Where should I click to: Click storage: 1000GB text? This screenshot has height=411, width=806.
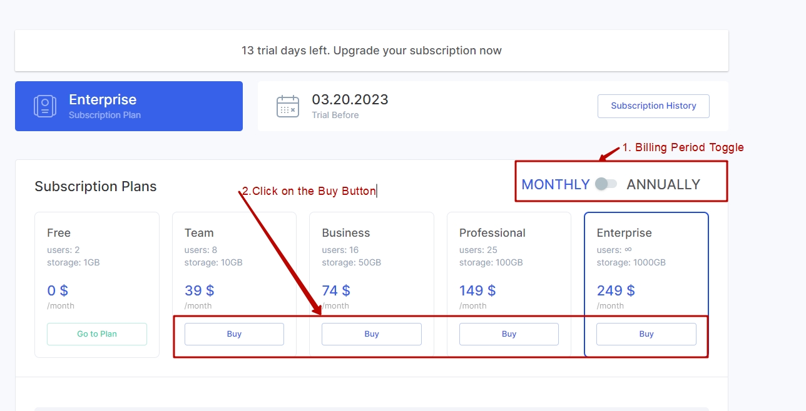(x=631, y=262)
